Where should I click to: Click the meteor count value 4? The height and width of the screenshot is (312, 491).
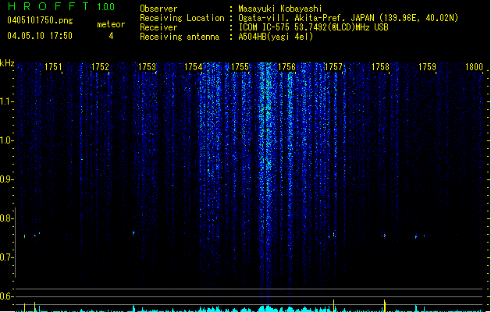[x=111, y=36]
